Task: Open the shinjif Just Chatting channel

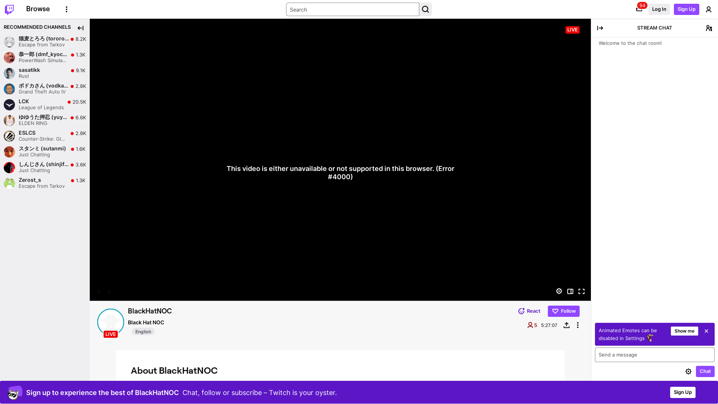Action: pyautogui.click(x=45, y=167)
